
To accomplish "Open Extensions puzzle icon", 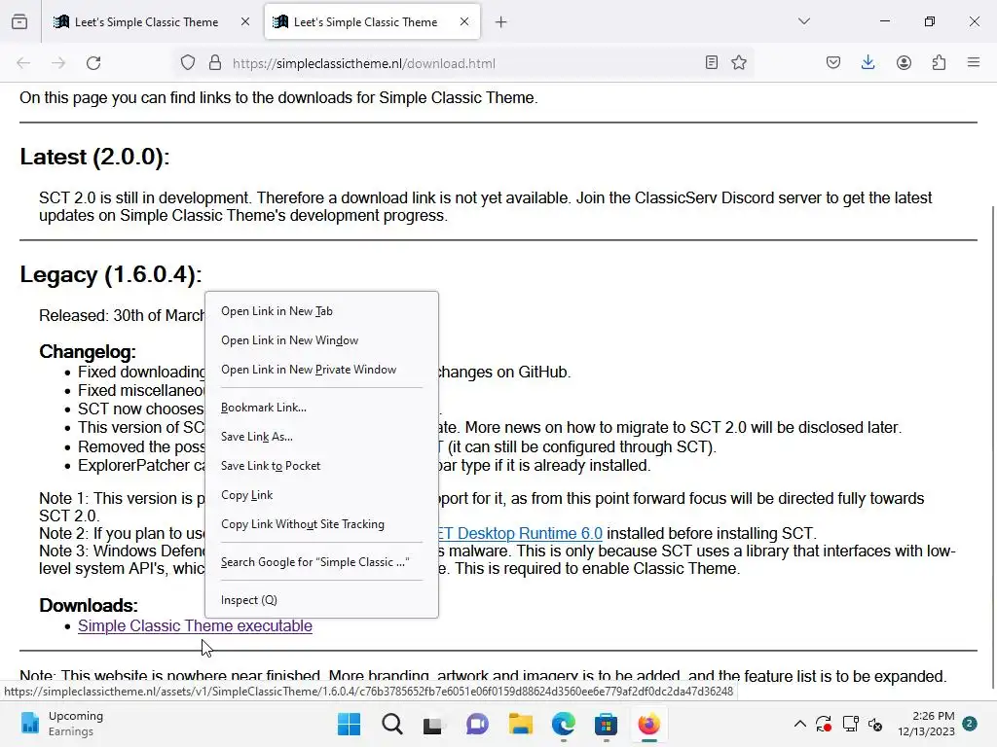I will click(940, 62).
